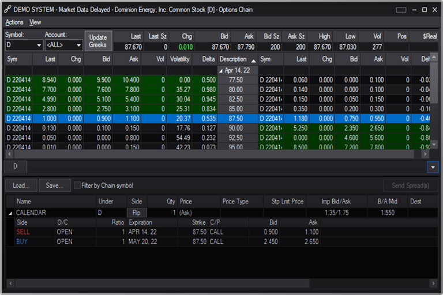Viewport: 443px width, 295px height.
Task: Click the quote Vol value 277
Action: (x=377, y=47)
